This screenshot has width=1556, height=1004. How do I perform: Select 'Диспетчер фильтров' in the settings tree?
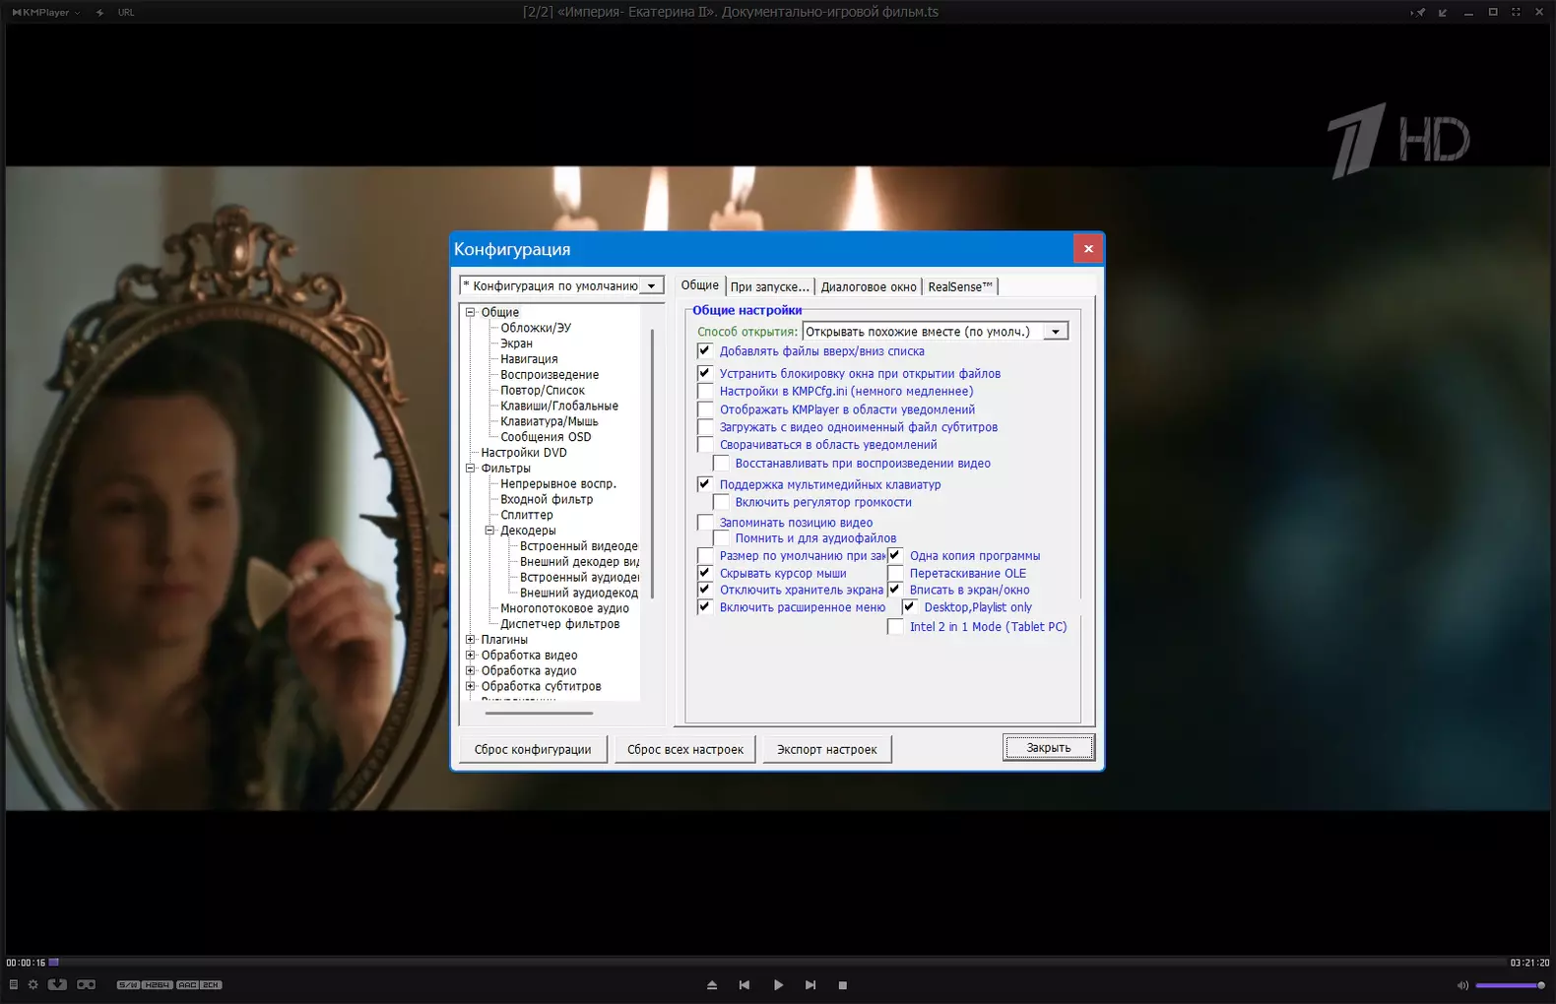560,624
